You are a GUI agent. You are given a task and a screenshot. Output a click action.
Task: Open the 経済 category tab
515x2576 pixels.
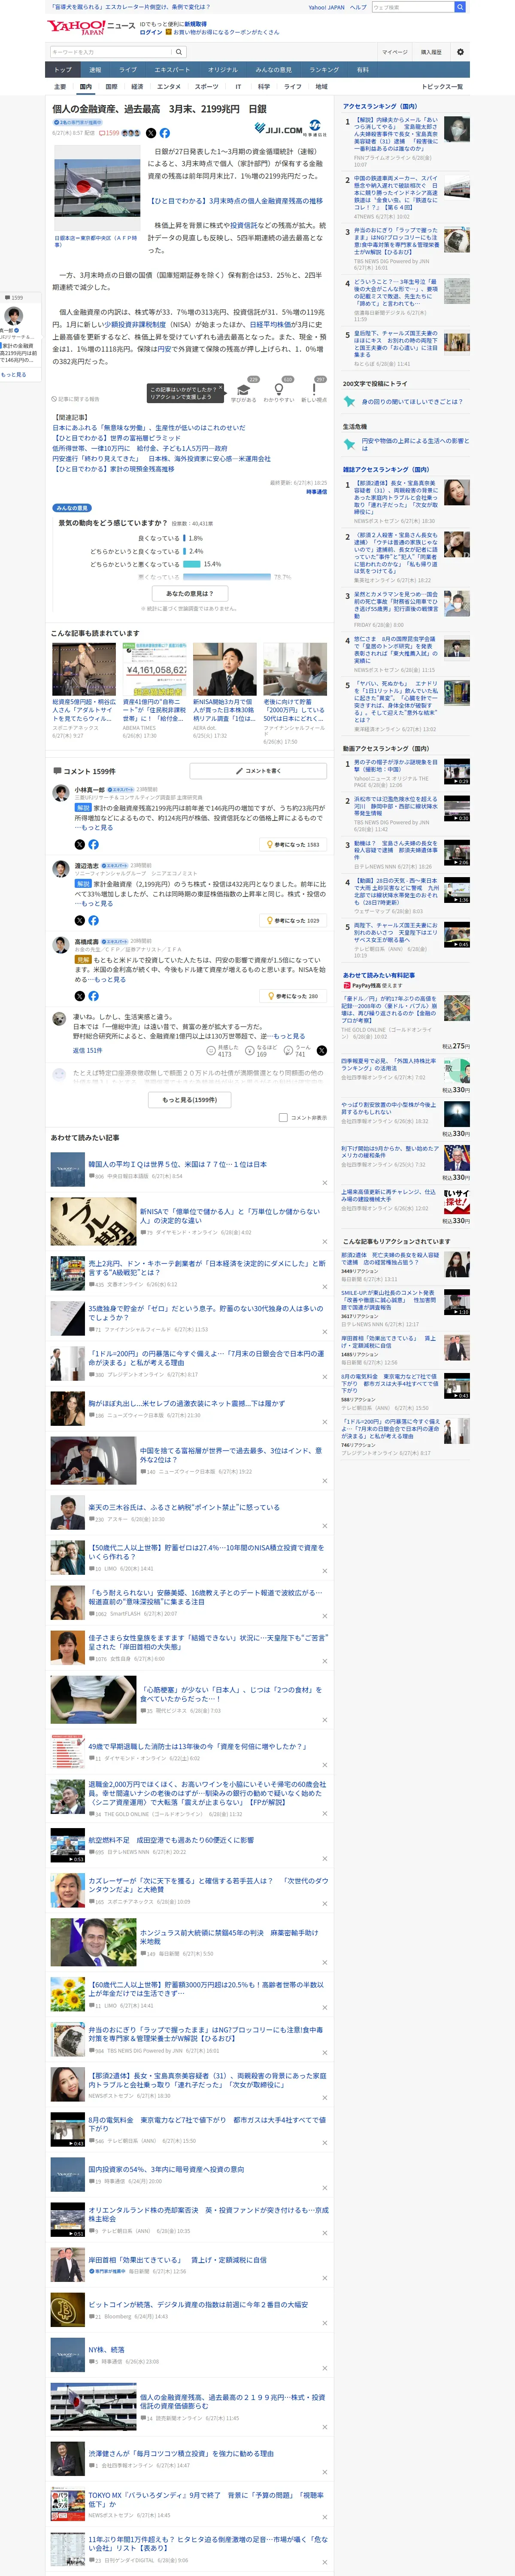pos(136,87)
